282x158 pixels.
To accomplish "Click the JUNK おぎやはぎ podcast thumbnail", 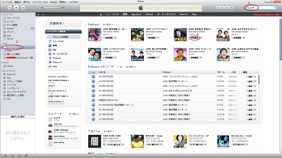I will [223, 35].
